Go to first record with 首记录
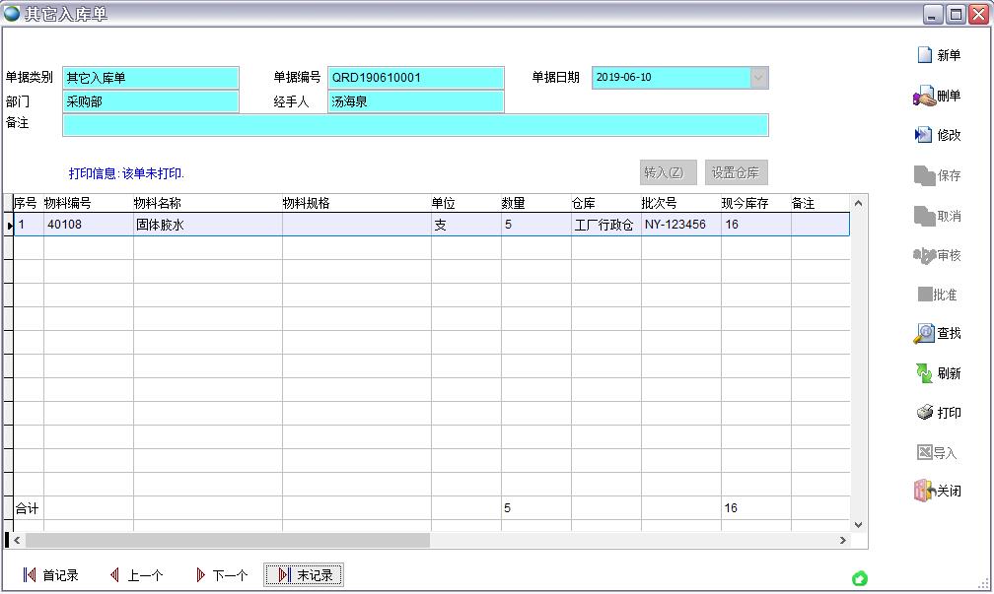 click(51, 574)
